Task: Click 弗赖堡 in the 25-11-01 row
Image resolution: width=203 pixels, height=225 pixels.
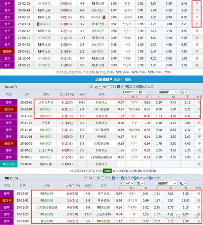Action: (101, 136)
